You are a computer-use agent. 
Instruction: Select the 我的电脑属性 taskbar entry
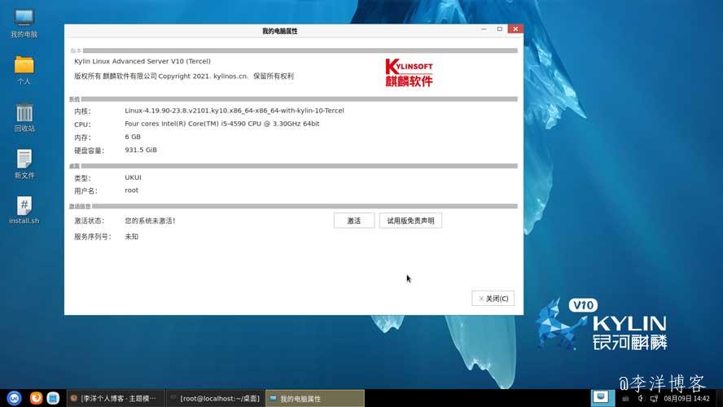click(314, 398)
